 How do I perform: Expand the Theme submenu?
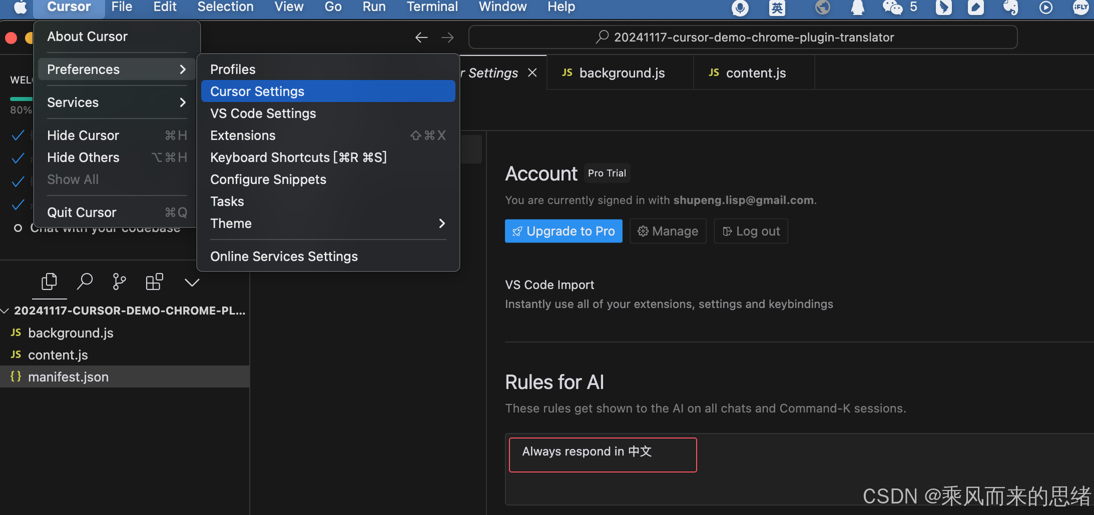pyautogui.click(x=328, y=223)
